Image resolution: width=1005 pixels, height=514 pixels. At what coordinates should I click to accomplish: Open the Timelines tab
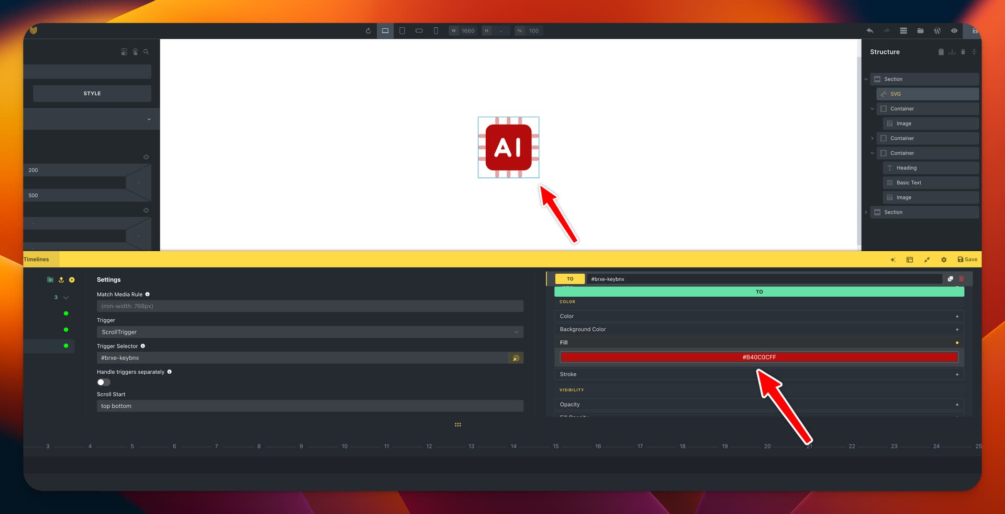pos(37,260)
